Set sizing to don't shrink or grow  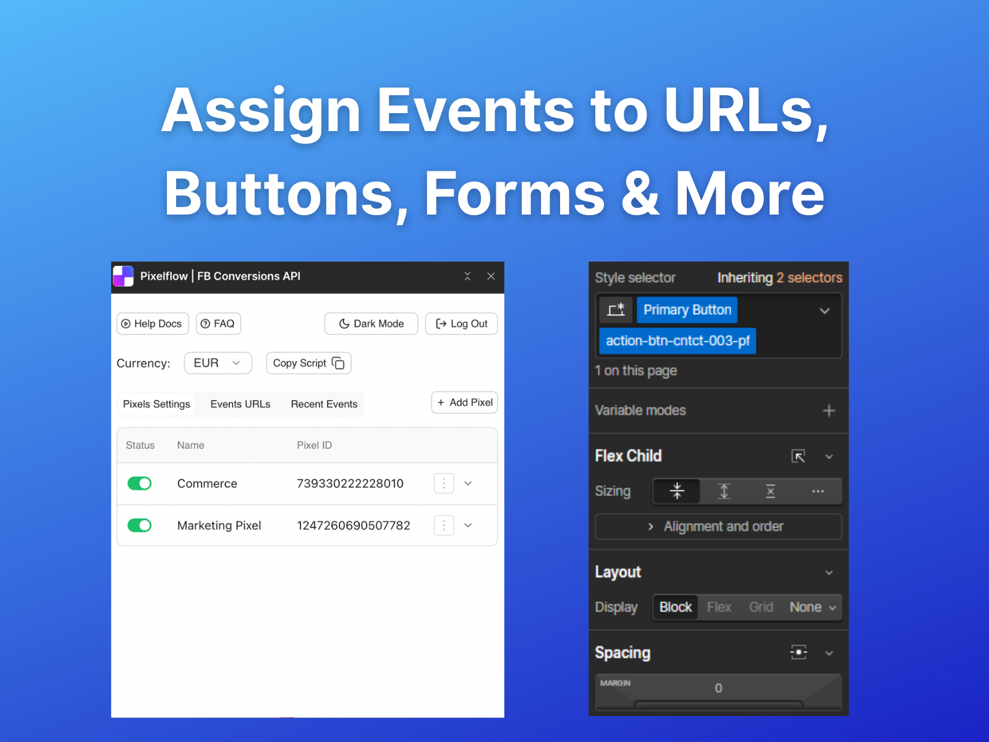tap(770, 491)
